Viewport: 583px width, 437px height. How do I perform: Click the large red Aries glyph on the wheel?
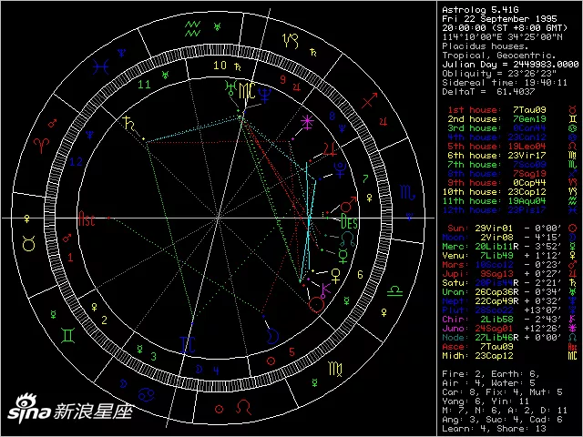pos(41,146)
